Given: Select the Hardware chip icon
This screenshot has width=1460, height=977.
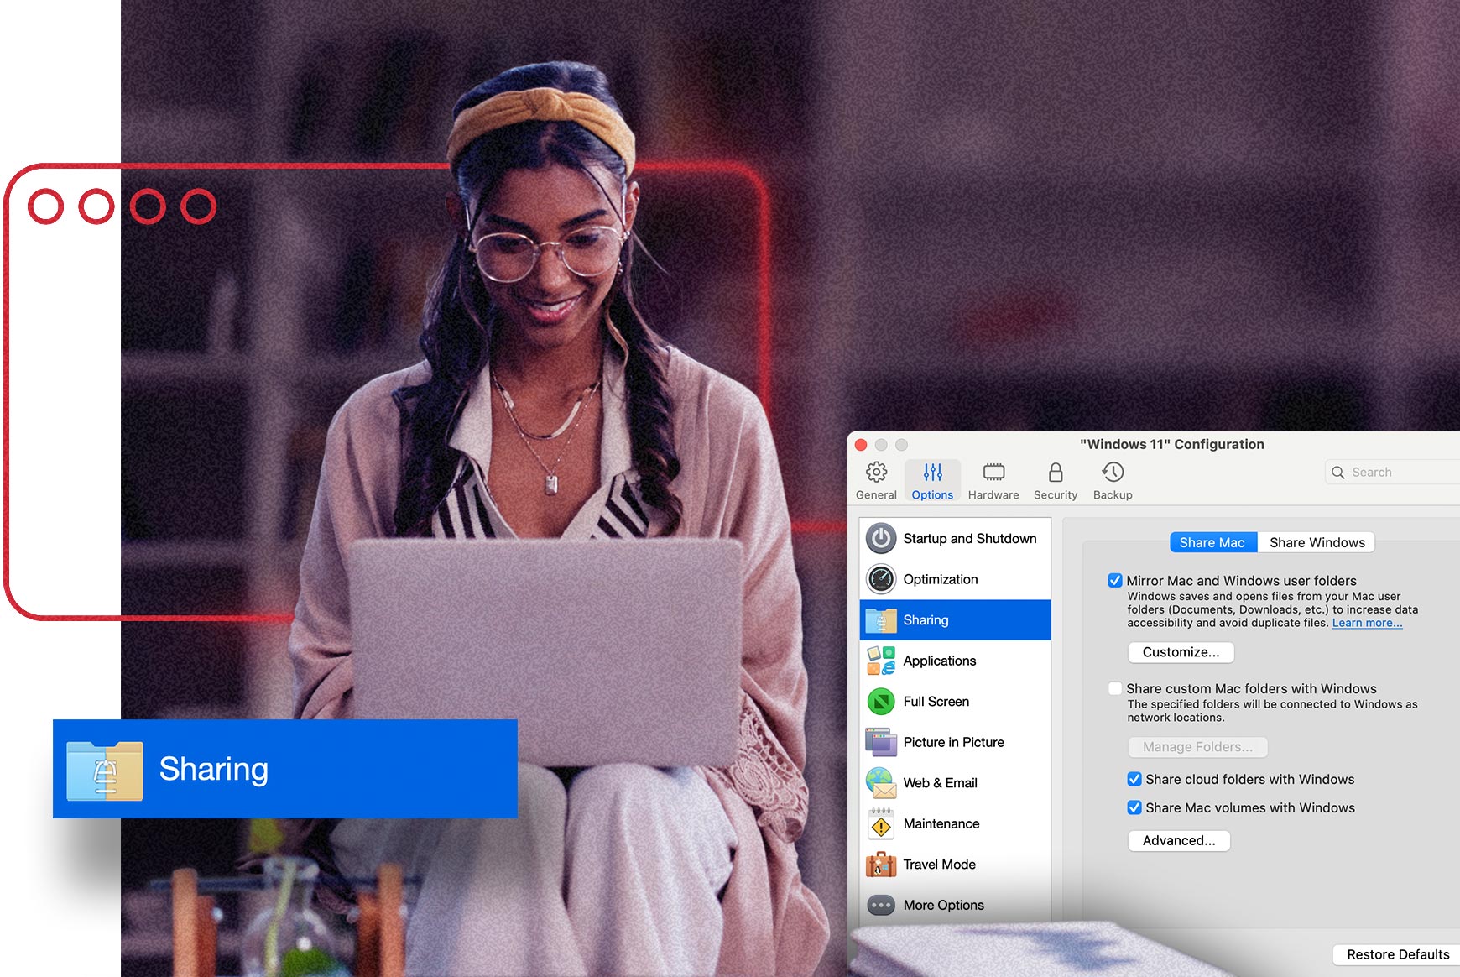Looking at the screenshot, I should [x=993, y=473].
